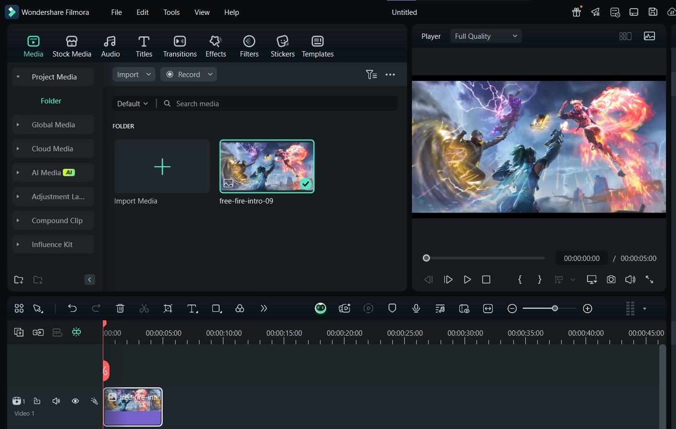Open the File menu
Screen dimensions: 676x429
117,12
